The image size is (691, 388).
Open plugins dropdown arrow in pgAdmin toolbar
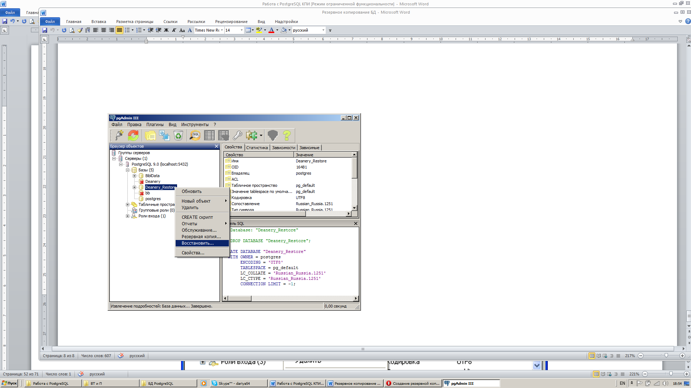pos(261,135)
